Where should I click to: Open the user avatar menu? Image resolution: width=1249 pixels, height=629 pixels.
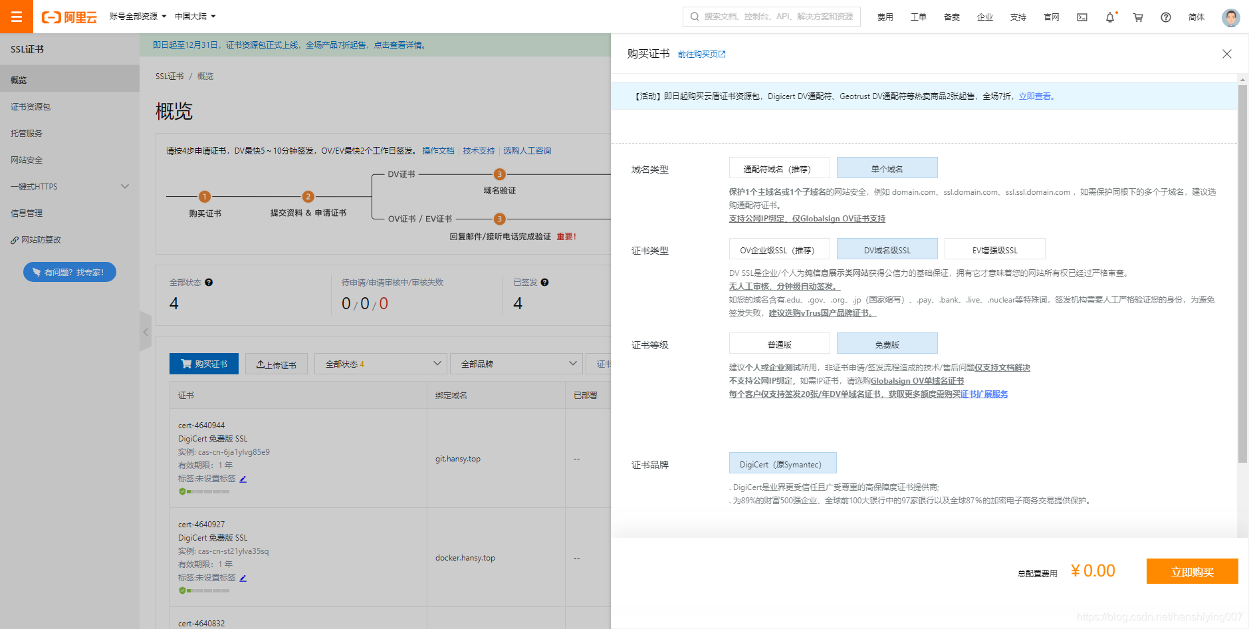pyautogui.click(x=1230, y=17)
